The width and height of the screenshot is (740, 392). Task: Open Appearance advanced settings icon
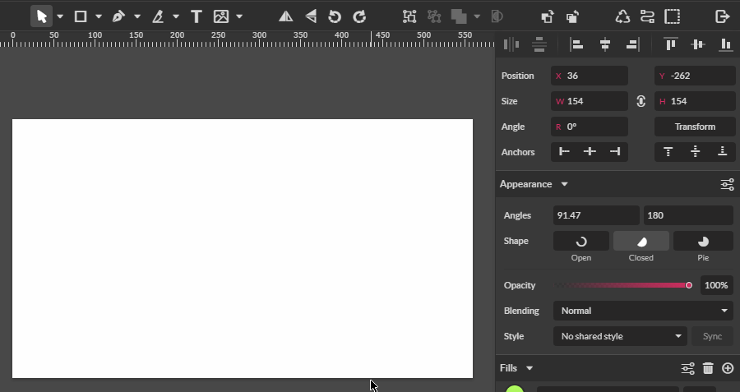pyautogui.click(x=728, y=184)
